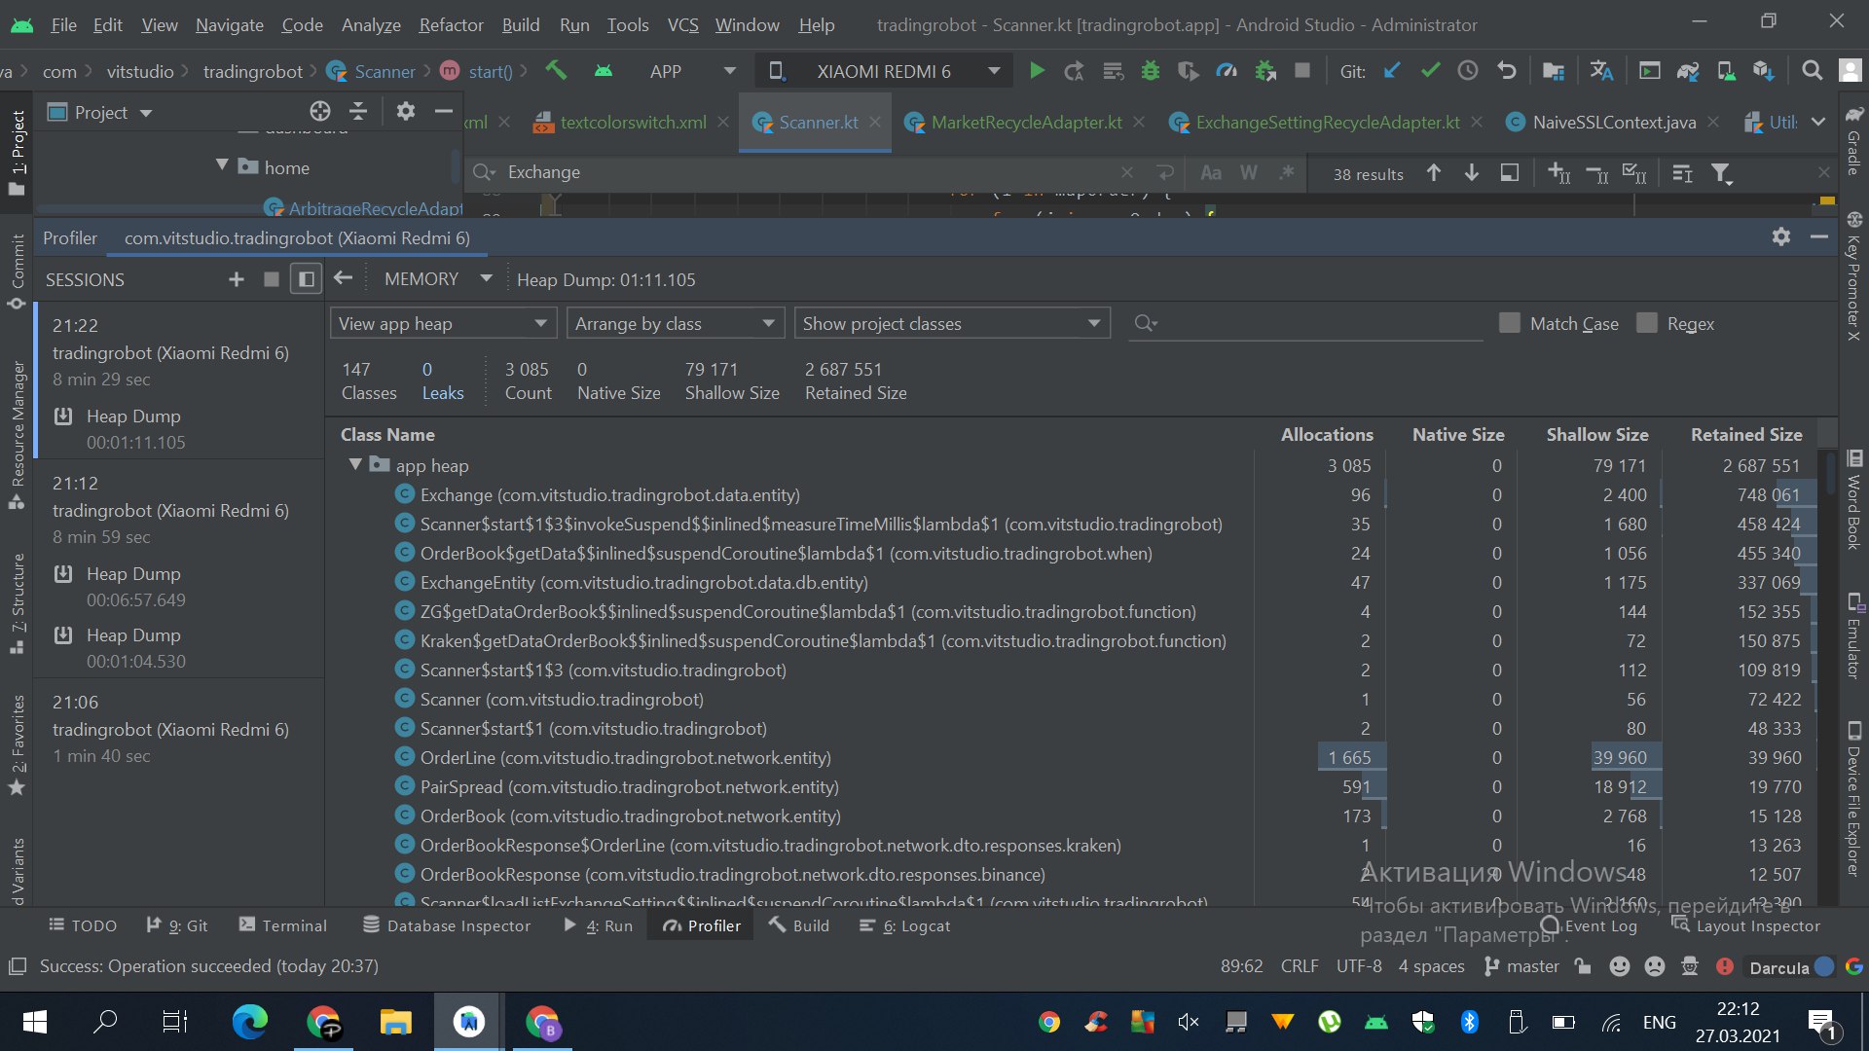The height and width of the screenshot is (1051, 1869).
Task: Click the class filter search field
Action: pyautogui.click(x=1306, y=323)
